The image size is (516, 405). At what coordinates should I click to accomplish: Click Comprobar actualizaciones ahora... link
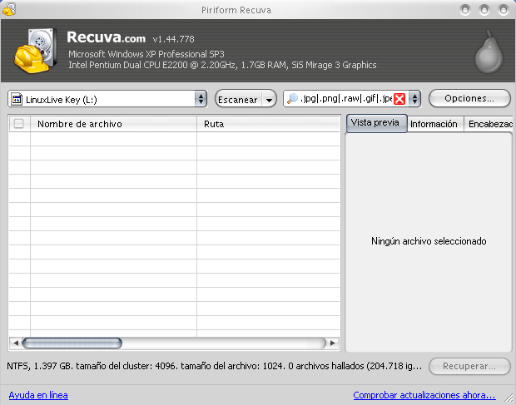pos(424,395)
